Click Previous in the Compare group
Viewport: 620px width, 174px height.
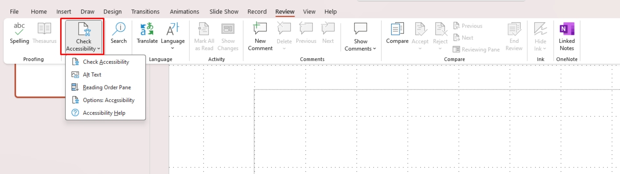467,26
